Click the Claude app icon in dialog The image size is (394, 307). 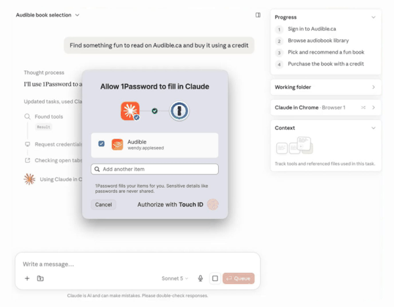pos(130,111)
